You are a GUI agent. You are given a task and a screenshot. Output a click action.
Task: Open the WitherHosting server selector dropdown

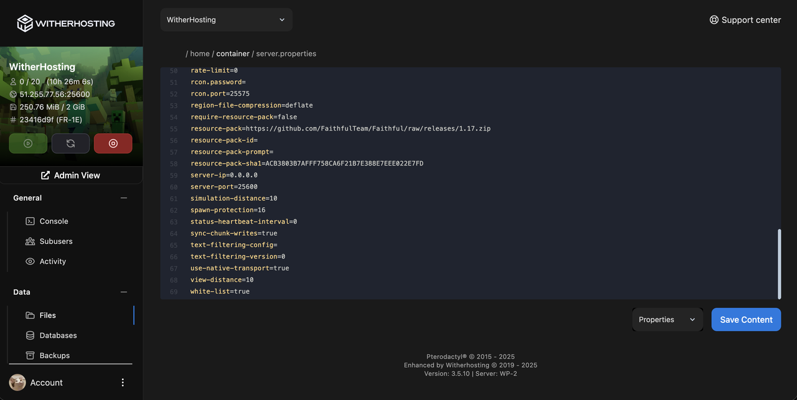click(226, 20)
